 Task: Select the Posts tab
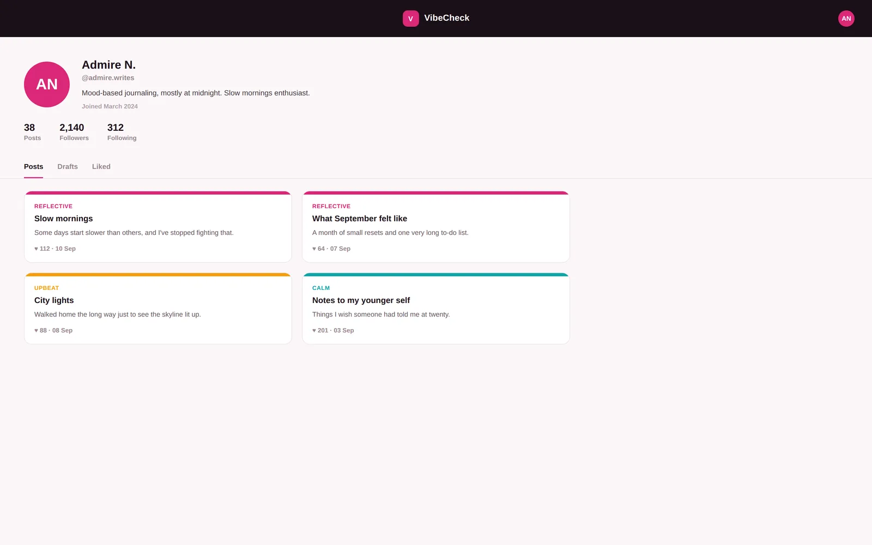click(33, 167)
